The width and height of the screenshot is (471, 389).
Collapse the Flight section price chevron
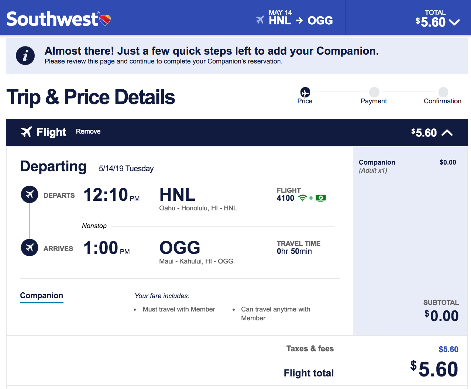tap(447, 133)
